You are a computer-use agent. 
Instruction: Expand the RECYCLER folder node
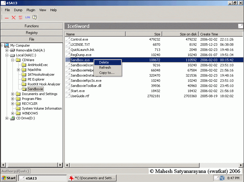pyautogui.click(x=12, y=104)
